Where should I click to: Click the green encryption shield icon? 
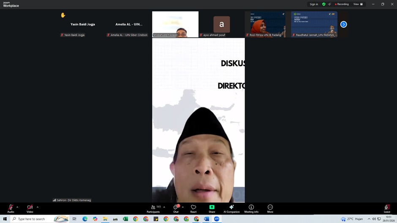click(x=324, y=4)
